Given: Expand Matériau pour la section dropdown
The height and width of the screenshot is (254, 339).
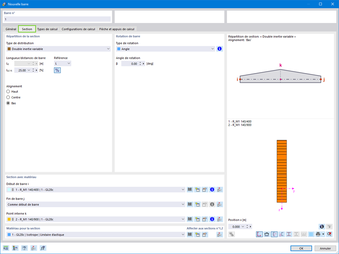Looking at the screenshot, I should [x=183, y=234].
